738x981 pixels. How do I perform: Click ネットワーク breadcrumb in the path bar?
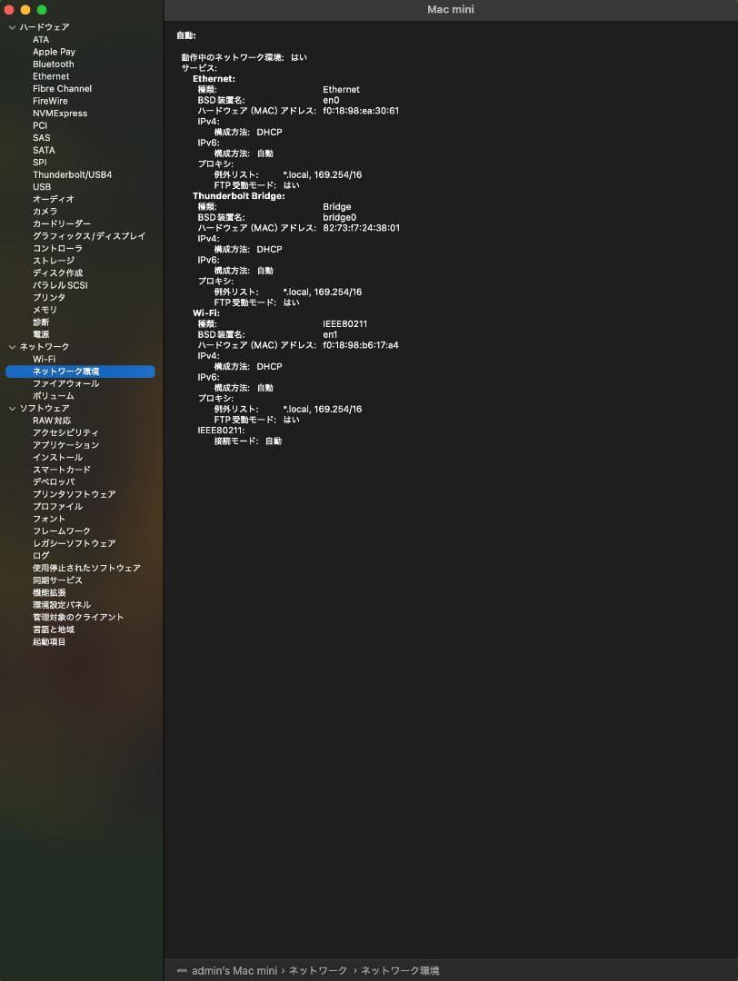pyautogui.click(x=318, y=971)
